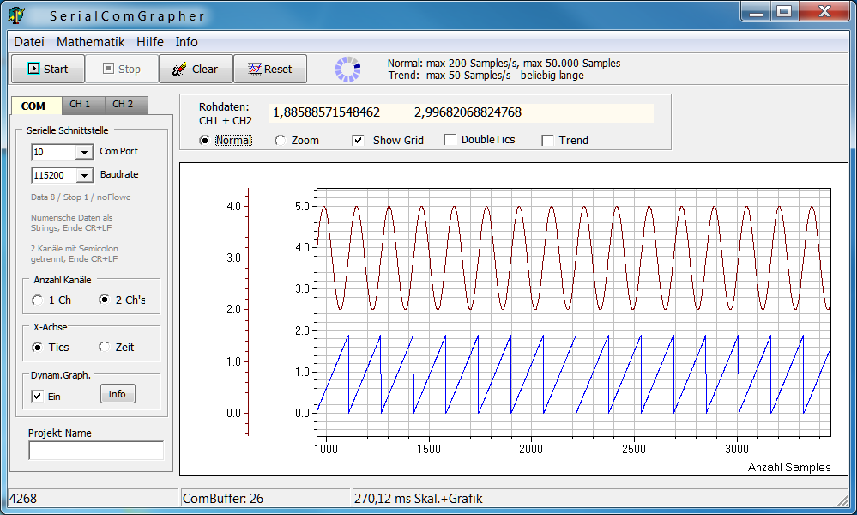This screenshot has width=857, height=515.
Task: Toggle the Dynam.Graph. Ein checkbox
Action: pos(37,397)
